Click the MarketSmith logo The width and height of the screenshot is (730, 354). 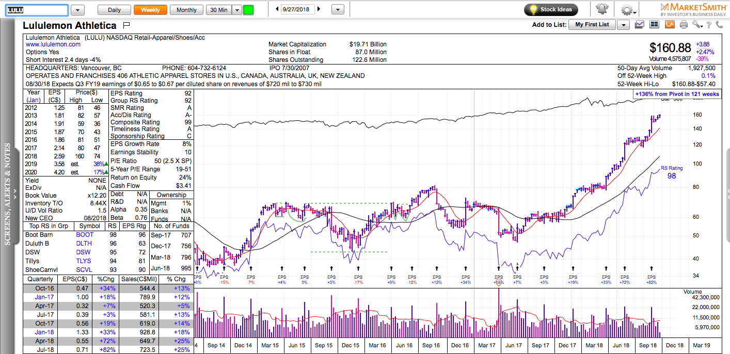(x=692, y=9)
